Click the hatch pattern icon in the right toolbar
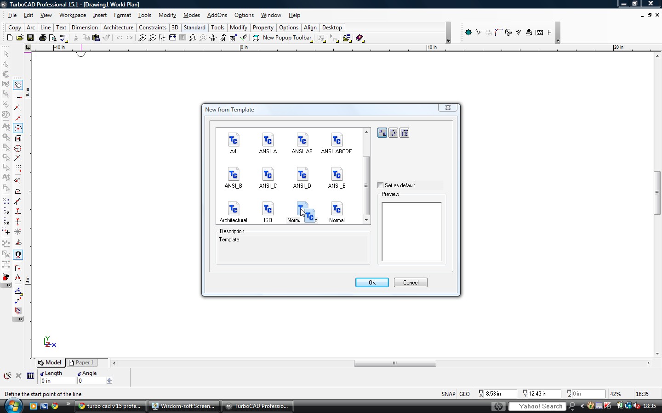 pyautogui.click(x=539, y=33)
